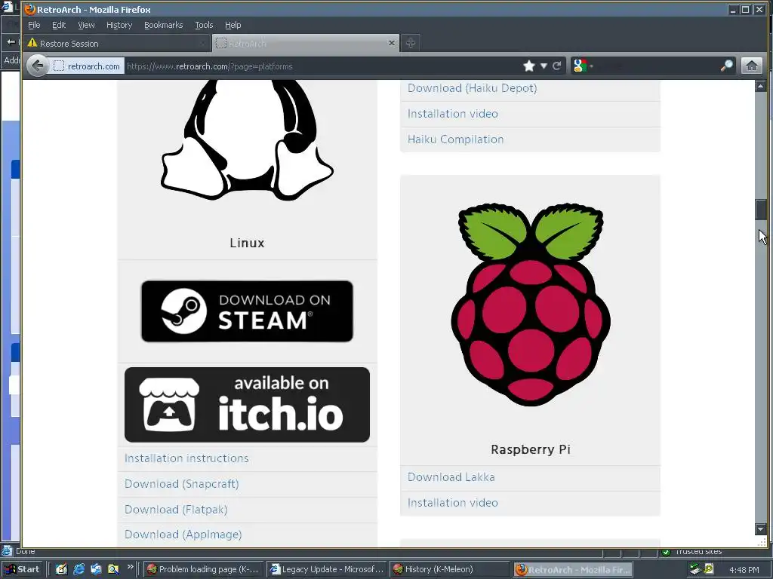Switch to History (K-Meleon) taskbar button
The image size is (773, 579).
[x=449, y=570]
